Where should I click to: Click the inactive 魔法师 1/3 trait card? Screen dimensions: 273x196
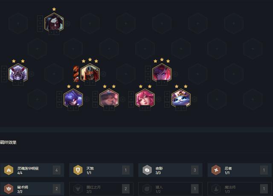pos(239,189)
